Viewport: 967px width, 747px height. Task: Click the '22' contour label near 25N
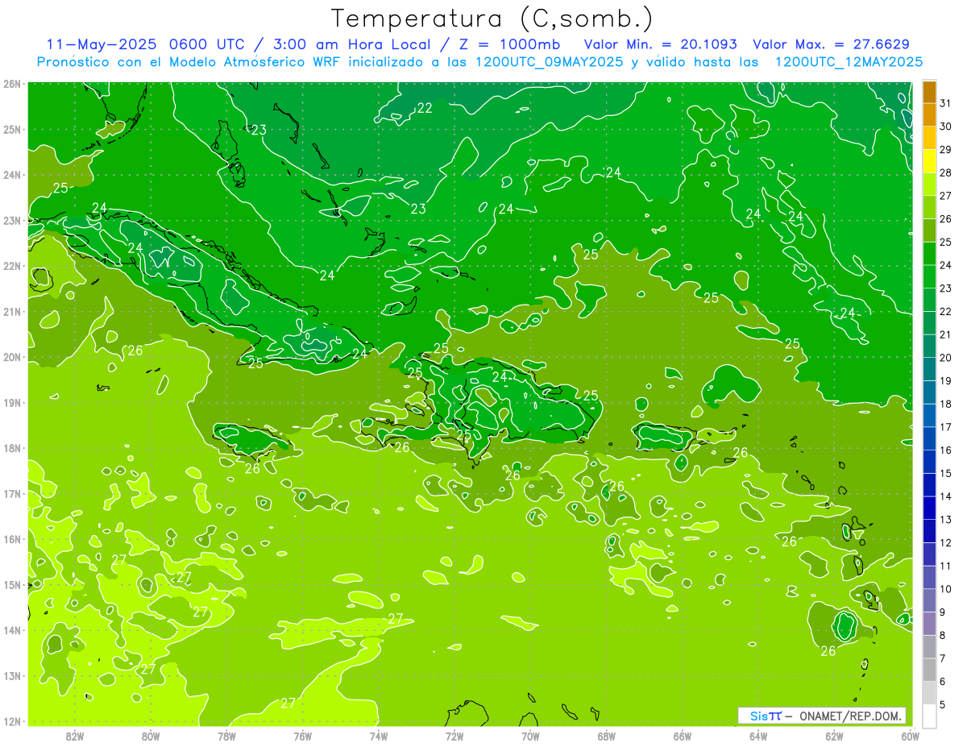point(425,108)
